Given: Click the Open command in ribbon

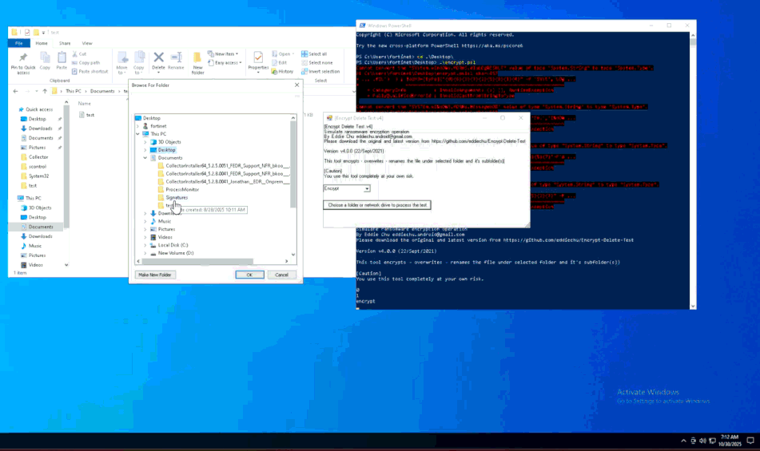Looking at the screenshot, I should click(x=283, y=54).
